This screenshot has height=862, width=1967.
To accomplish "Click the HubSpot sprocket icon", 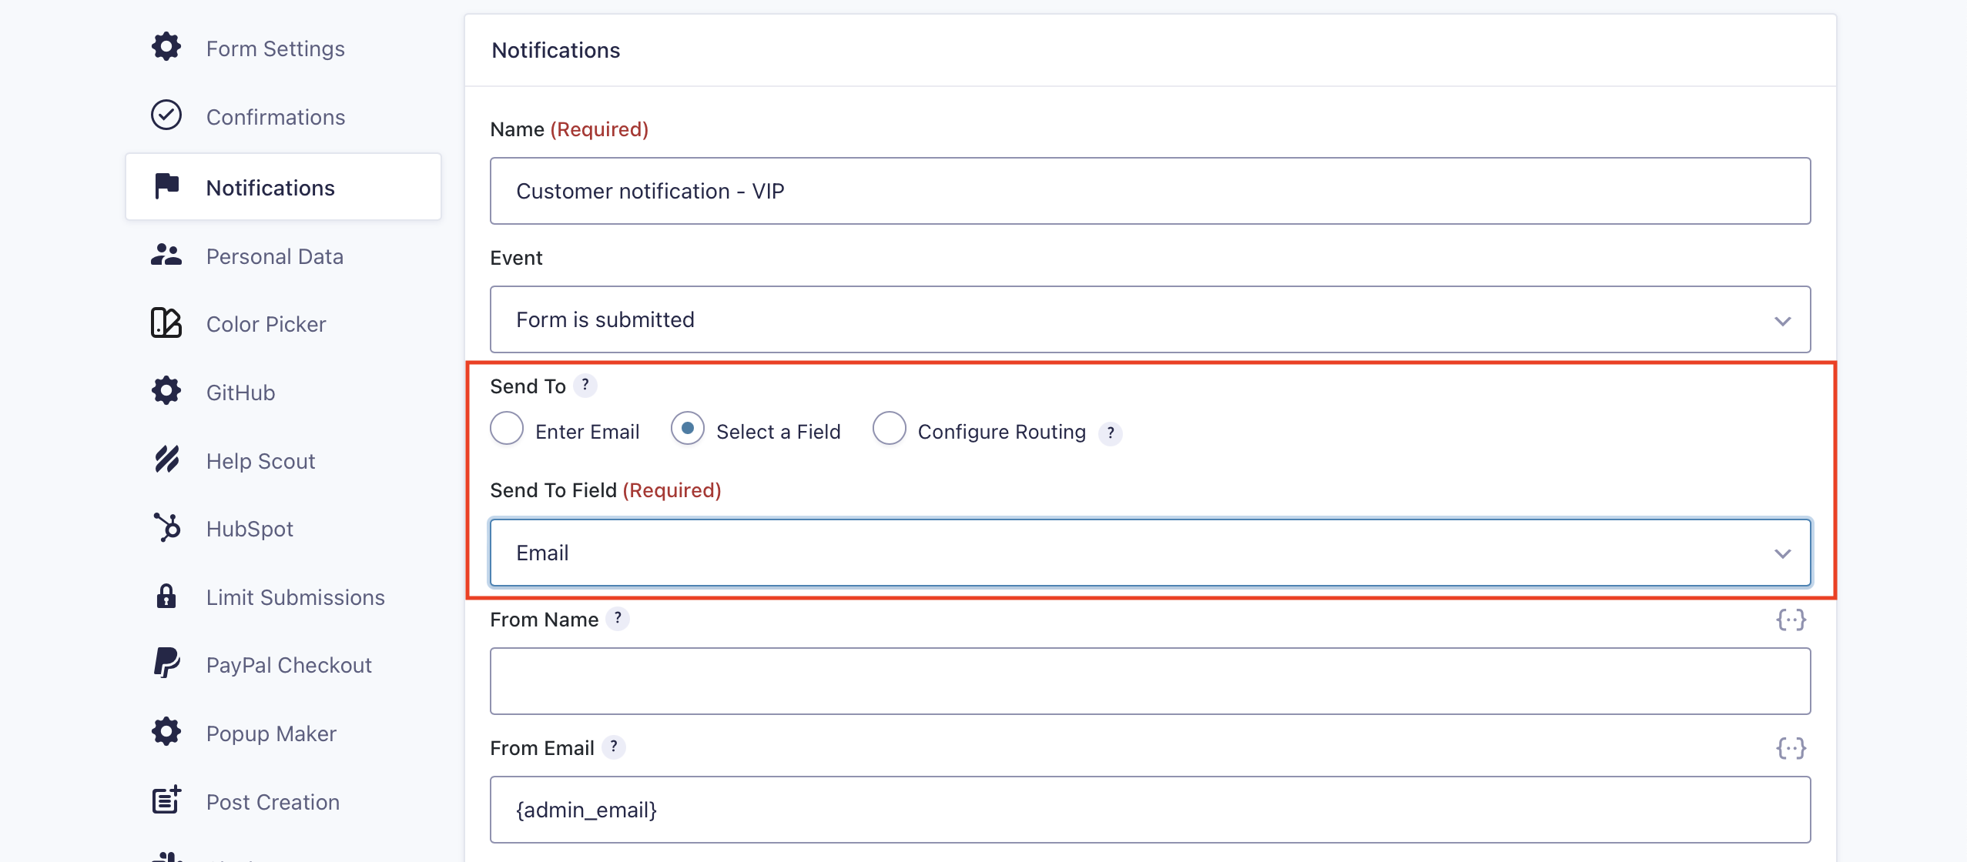I will (166, 528).
